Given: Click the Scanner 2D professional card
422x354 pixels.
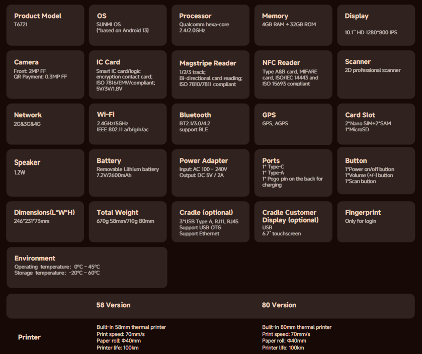Looking at the screenshot, I should coord(376,74).
